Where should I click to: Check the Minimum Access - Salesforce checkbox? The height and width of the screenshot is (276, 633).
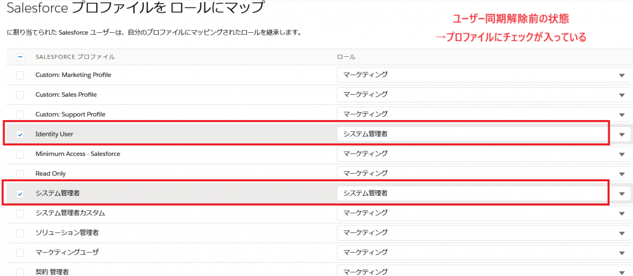20,154
